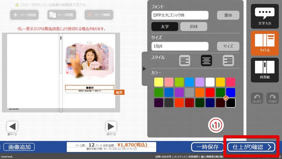
Task: Click ページ移動 to move page
Action: [62, 15]
